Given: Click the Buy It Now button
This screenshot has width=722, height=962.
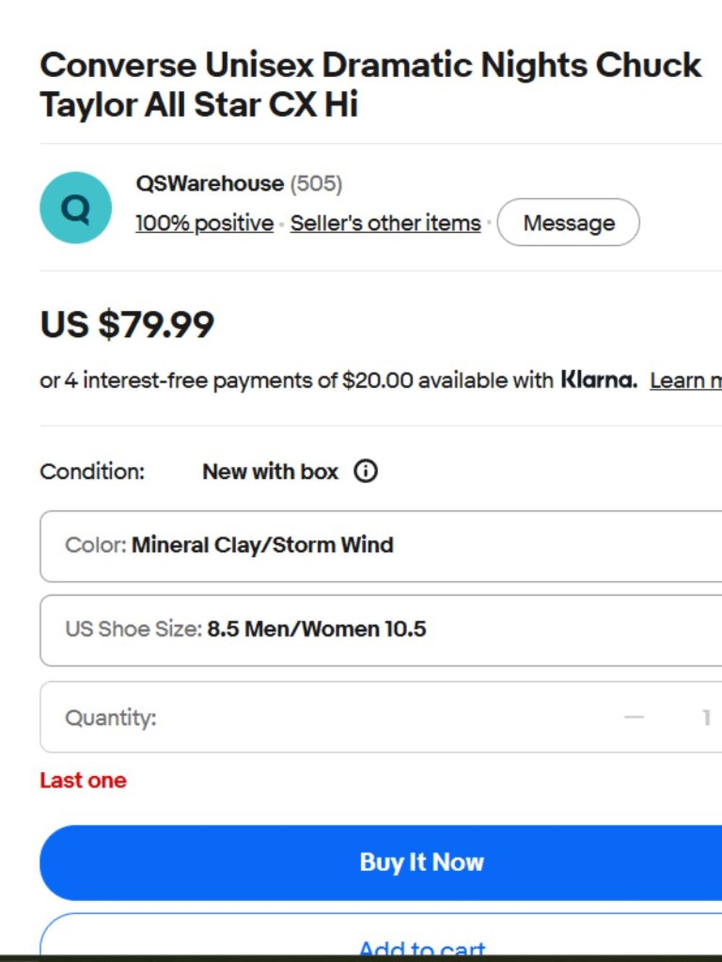Looking at the screenshot, I should tap(381, 862).
